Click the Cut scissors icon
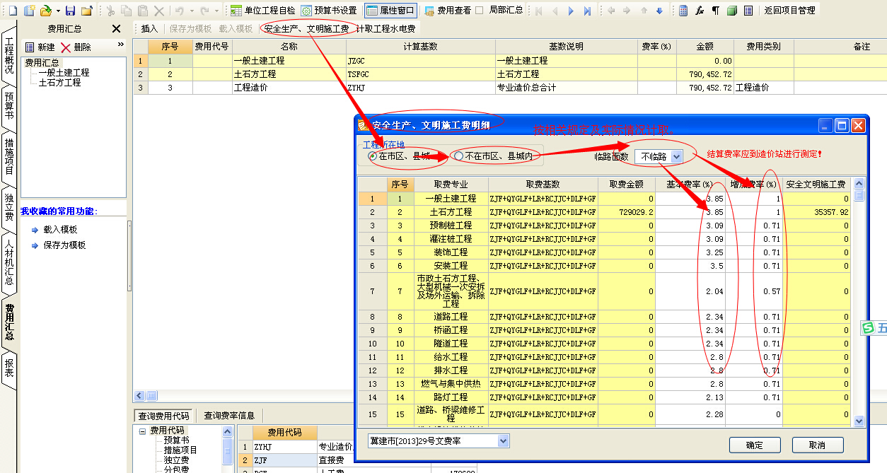The height and width of the screenshot is (473, 887). pyautogui.click(x=110, y=11)
